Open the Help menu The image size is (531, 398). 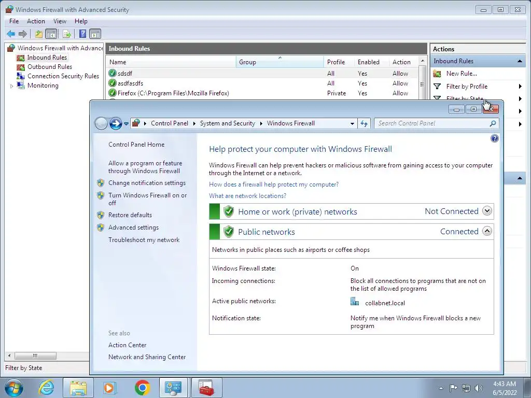81,21
